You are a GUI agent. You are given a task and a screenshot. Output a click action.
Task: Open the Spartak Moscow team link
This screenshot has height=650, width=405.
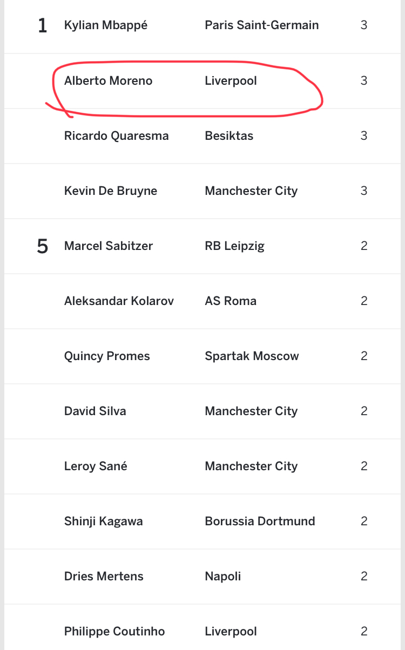point(252,356)
